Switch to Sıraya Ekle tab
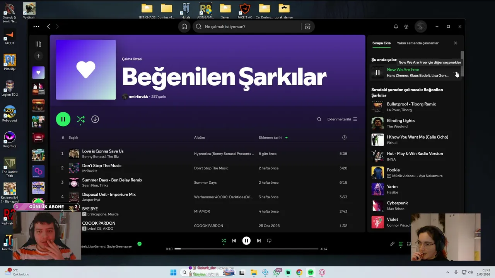This screenshot has width=495, height=278. pos(381,43)
